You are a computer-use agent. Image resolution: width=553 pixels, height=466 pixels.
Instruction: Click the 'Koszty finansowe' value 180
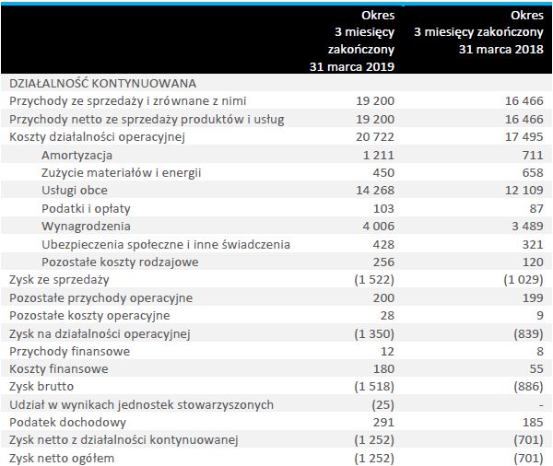click(x=383, y=369)
